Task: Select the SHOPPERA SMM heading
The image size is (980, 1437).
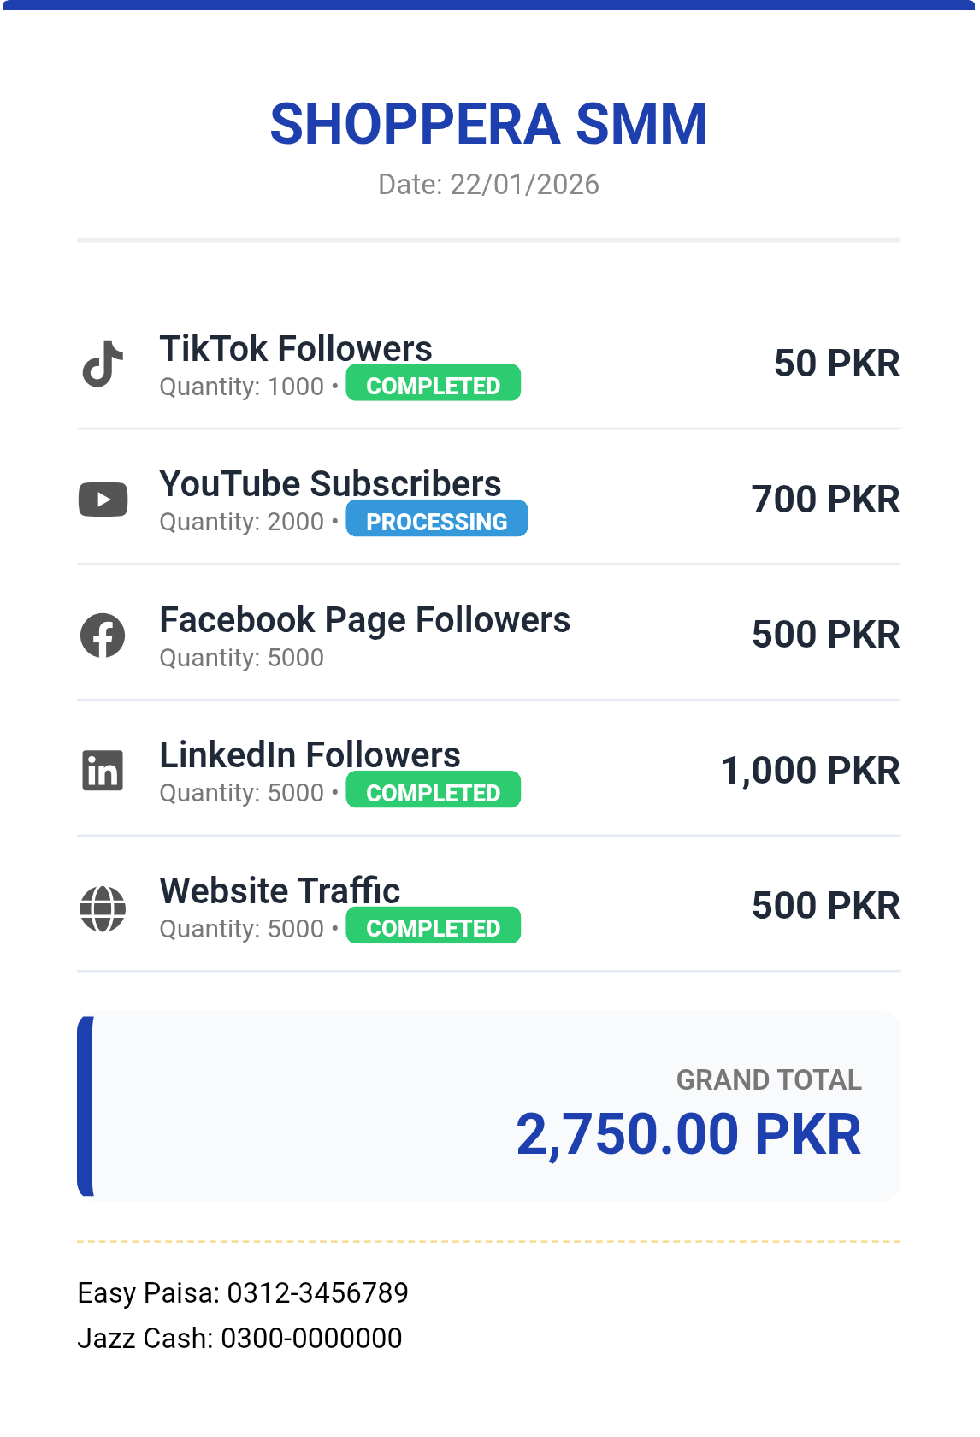Action: (488, 125)
